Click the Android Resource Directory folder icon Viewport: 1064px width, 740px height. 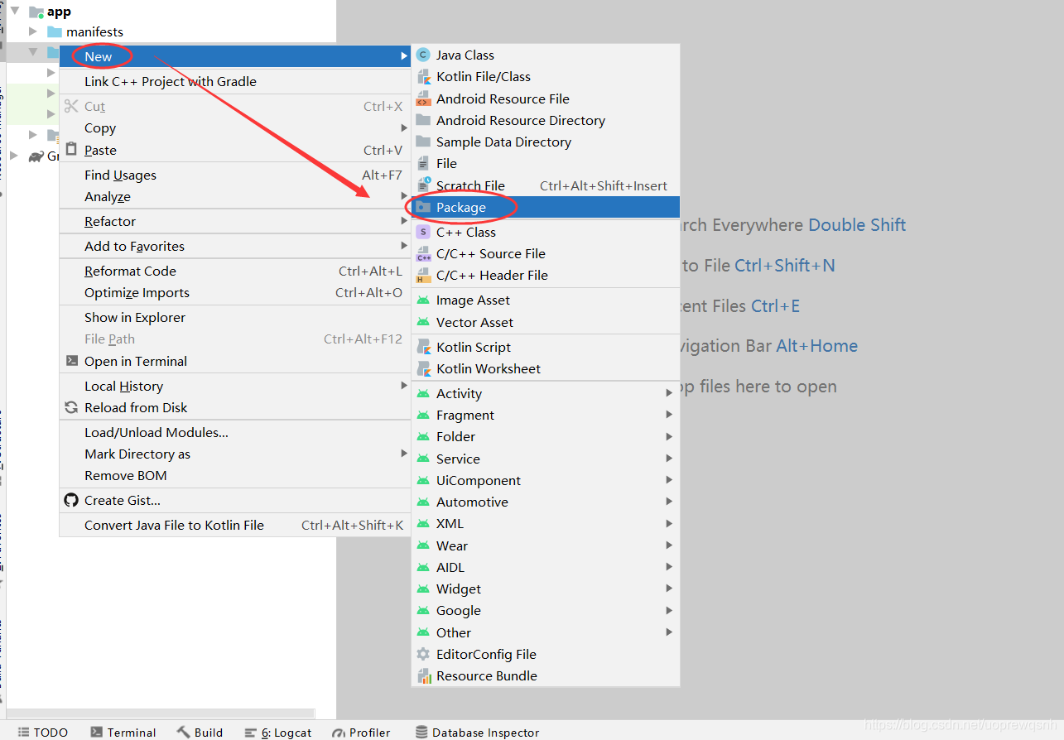pyautogui.click(x=423, y=120)
